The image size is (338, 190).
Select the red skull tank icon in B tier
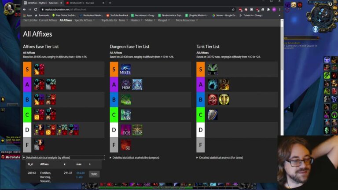(x=213, y=99)
